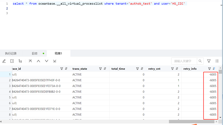Viewport: 223px width, 125px height.
Task: Click the horizontal scrollbar right arrow
Action: coord(216,122)
